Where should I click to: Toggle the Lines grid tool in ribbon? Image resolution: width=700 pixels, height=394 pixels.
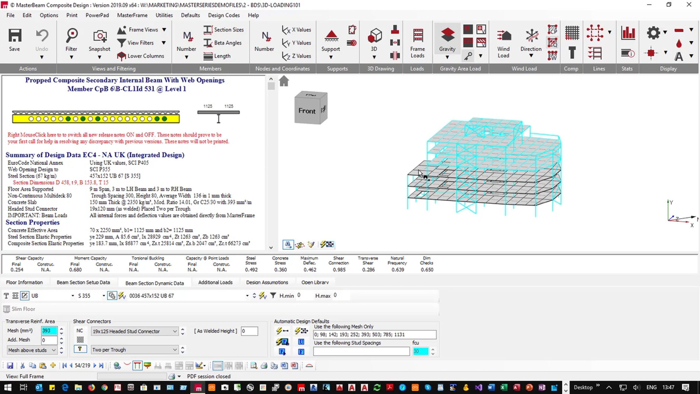pos(595,33)
